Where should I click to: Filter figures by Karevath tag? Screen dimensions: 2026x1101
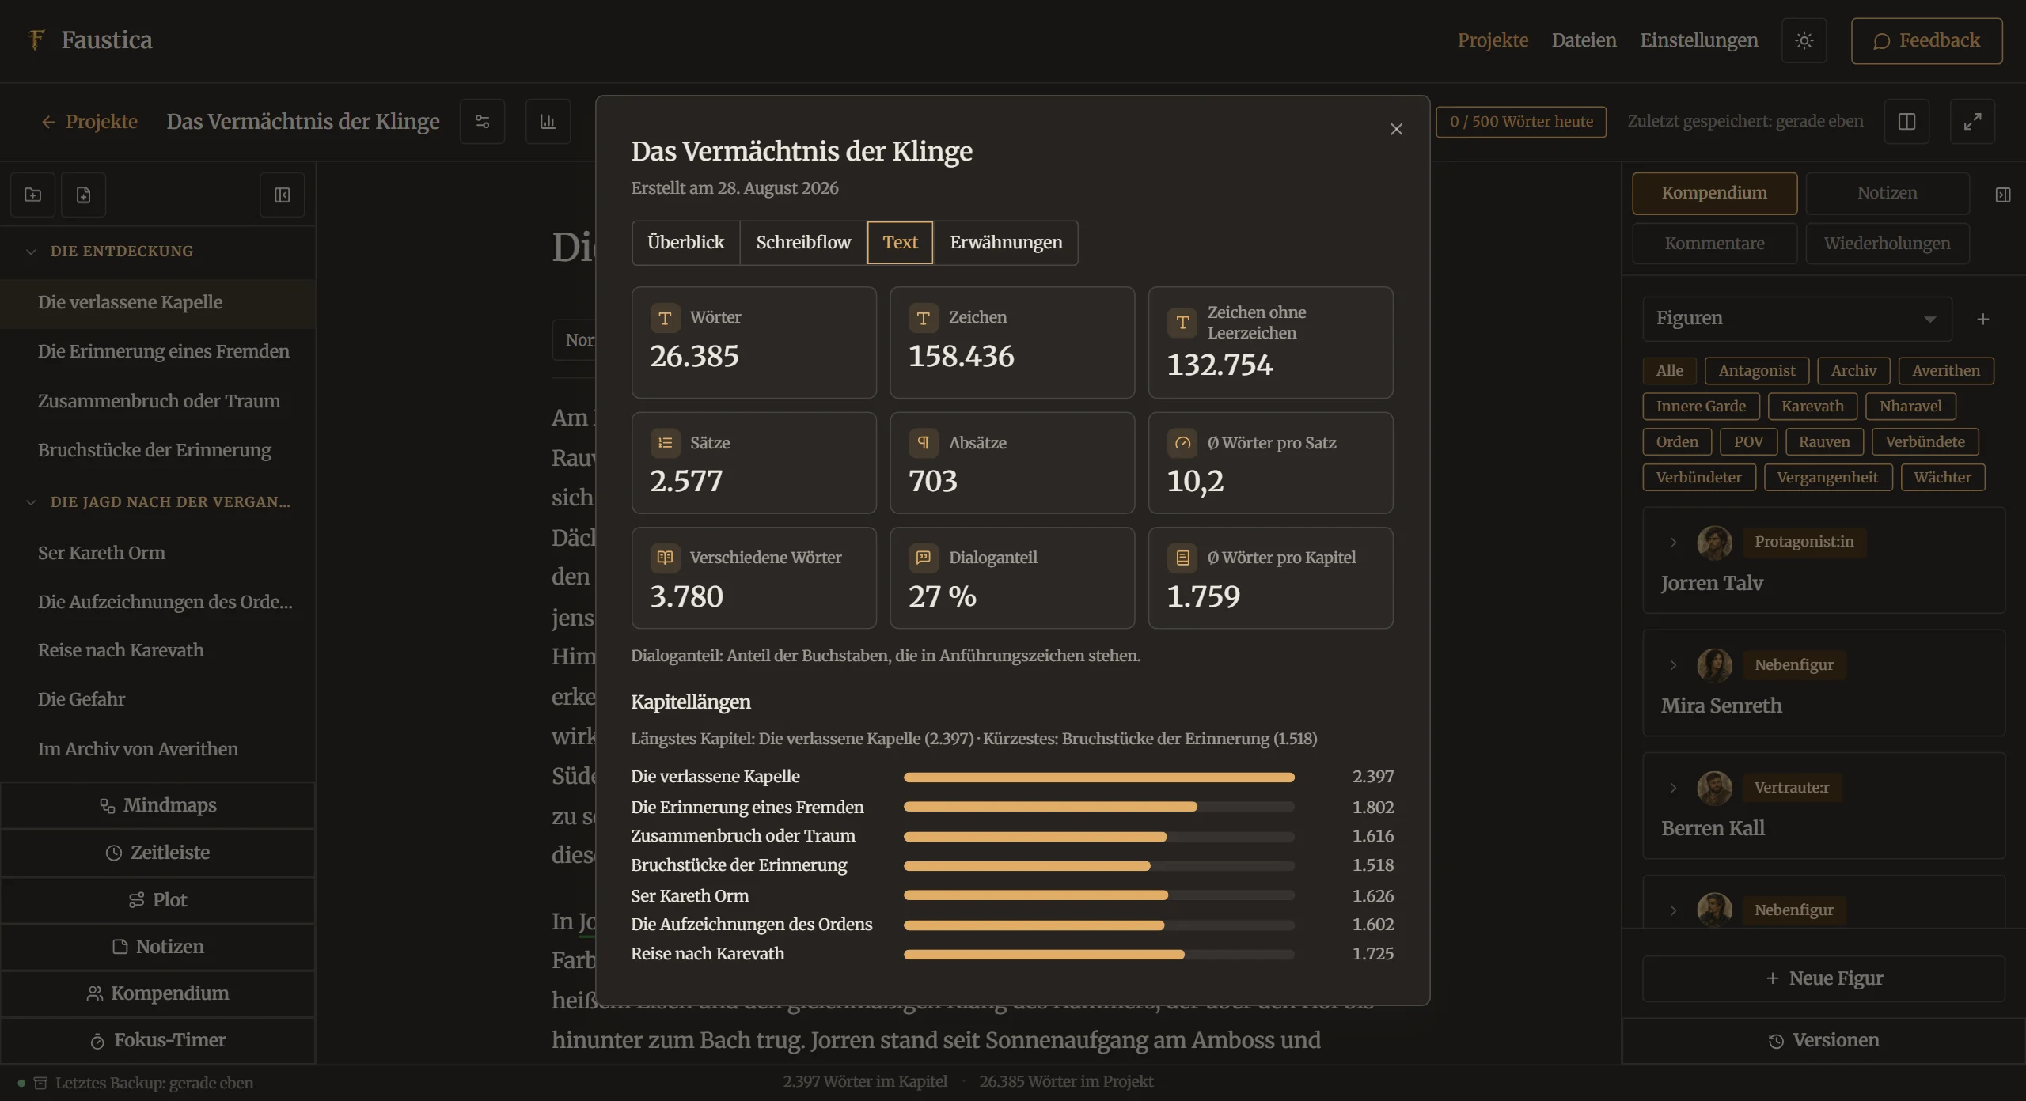(1812, 407)
